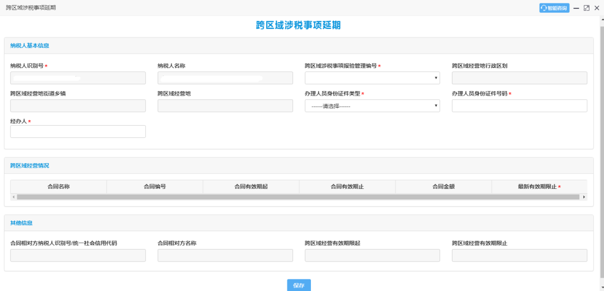604x291 pixels.
Task: Click the table scrollbar right arrow
Action: (584, 197)
